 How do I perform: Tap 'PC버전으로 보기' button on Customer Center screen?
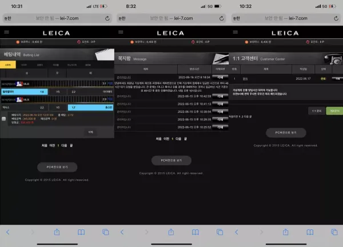(286, 133)
